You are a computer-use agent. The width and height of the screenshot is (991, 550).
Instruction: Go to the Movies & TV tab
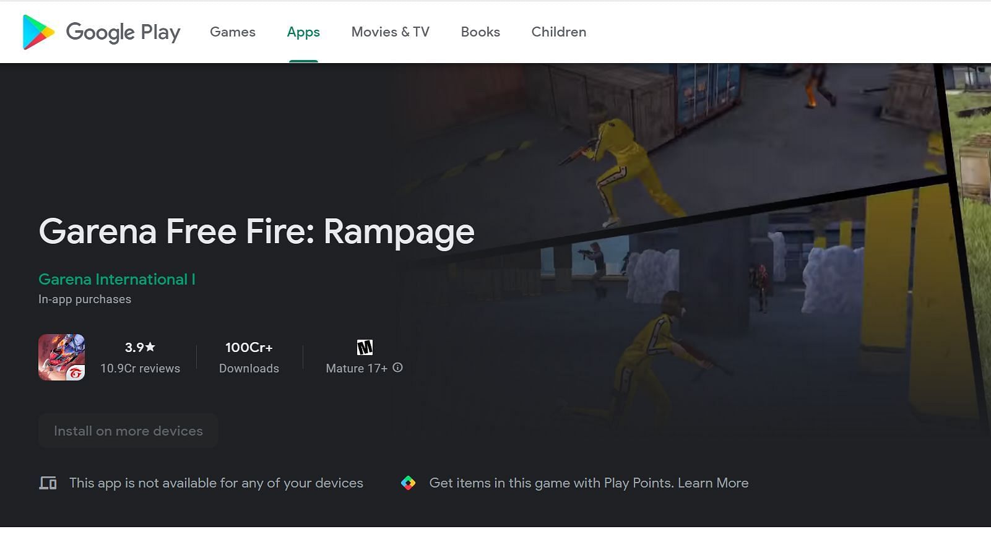point(391,32)
